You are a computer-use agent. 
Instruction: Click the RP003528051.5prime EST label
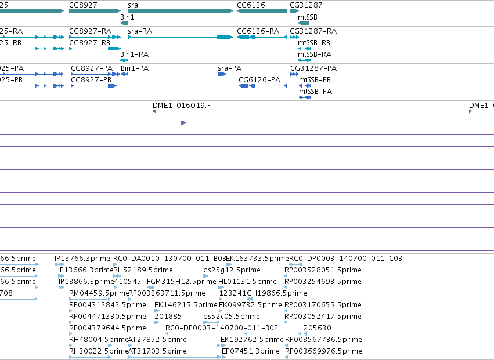[323, 270]
